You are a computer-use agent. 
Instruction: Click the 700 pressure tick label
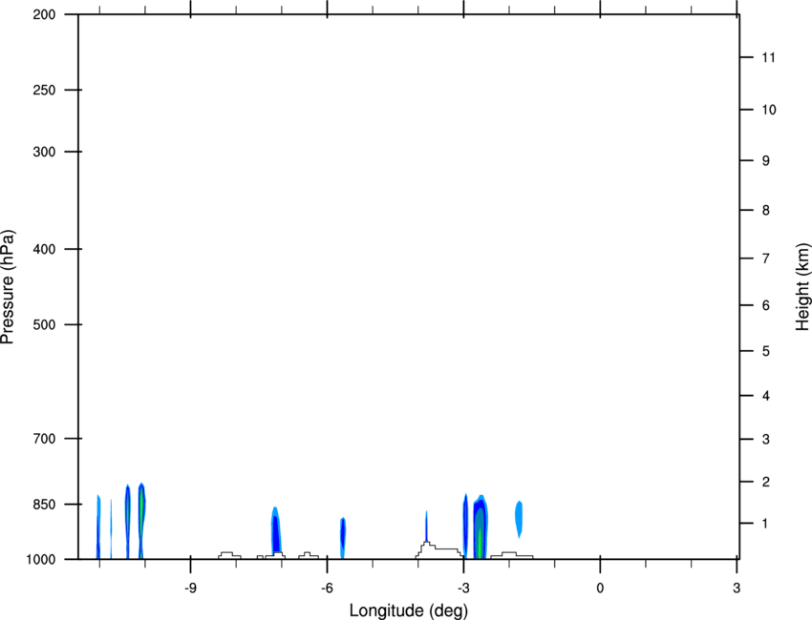tap(44, 439)
